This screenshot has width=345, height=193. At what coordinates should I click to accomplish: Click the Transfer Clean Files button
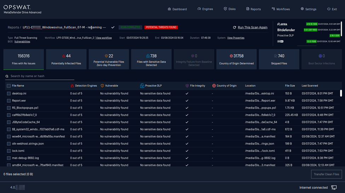tap(326, 174)
